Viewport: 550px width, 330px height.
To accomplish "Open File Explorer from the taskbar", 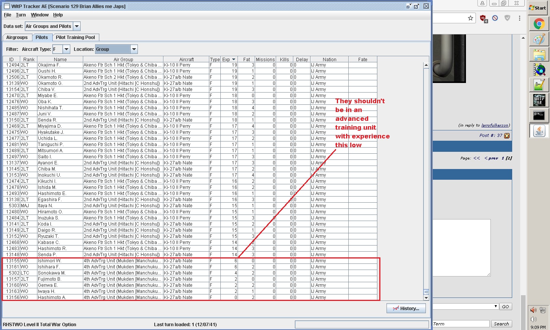I will [x=539, y=55].
